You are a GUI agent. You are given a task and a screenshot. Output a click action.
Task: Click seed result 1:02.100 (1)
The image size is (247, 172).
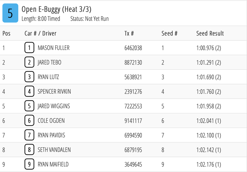coord(209,135)
